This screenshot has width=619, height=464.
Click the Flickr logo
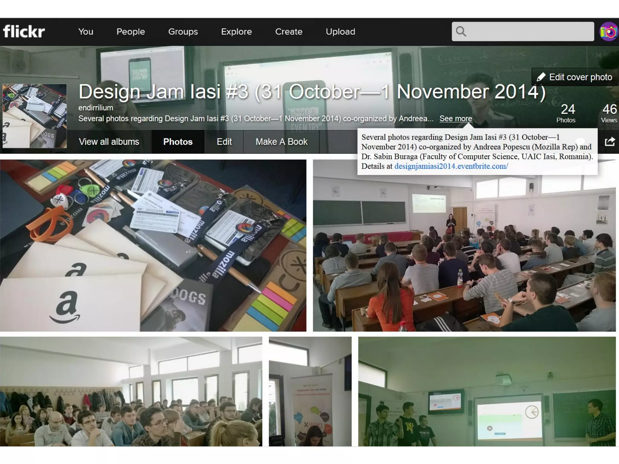pyautogui.click(x=24, y=31)
